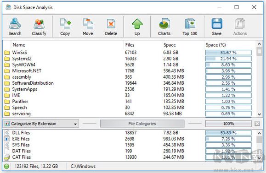Select the CAT Files category label

[22, 157]
